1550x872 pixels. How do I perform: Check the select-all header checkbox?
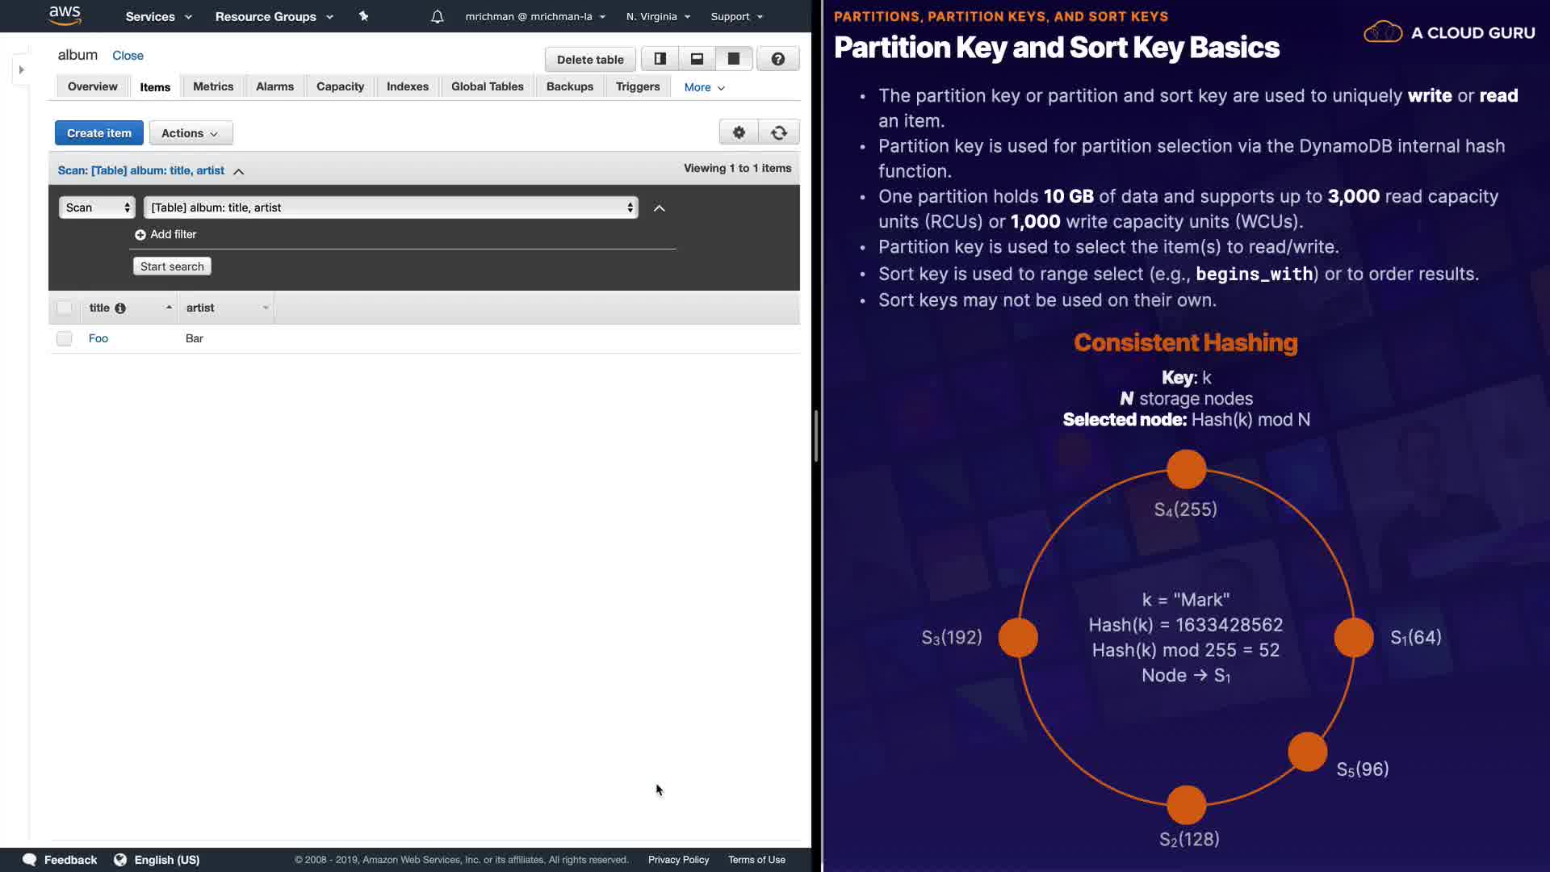(64, 308)
